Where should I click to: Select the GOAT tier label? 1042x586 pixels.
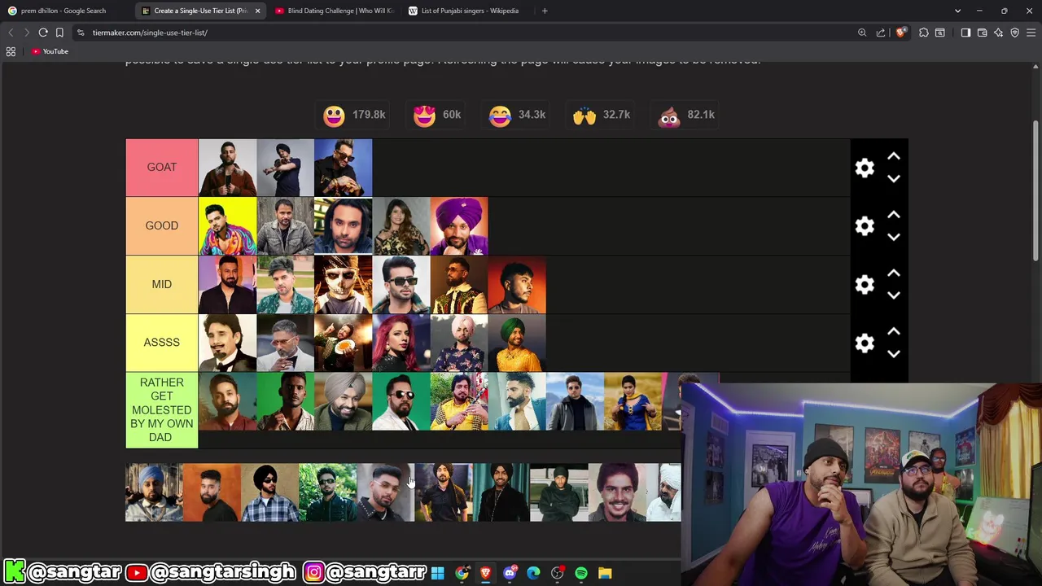point(161,168)
